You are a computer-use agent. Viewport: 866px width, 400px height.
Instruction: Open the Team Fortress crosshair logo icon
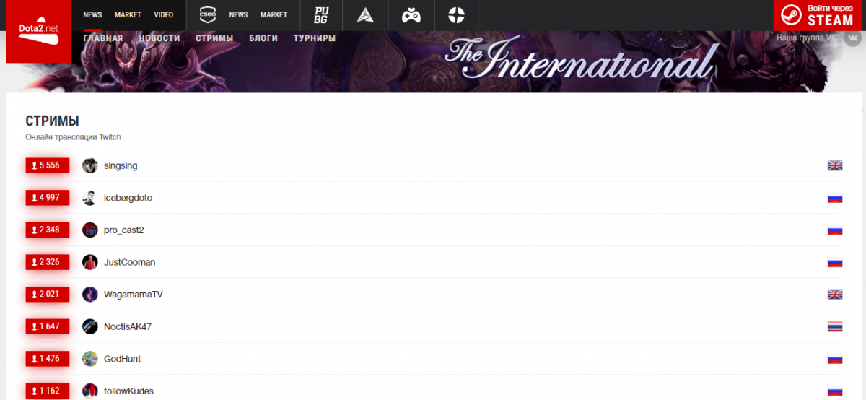(x=456, y=14)
